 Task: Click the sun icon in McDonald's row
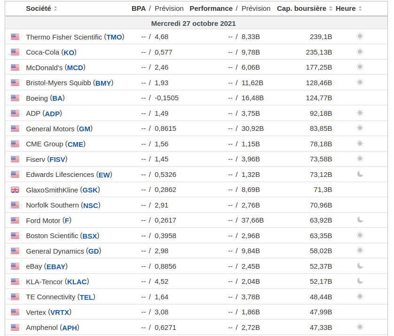tap(360, 67)
